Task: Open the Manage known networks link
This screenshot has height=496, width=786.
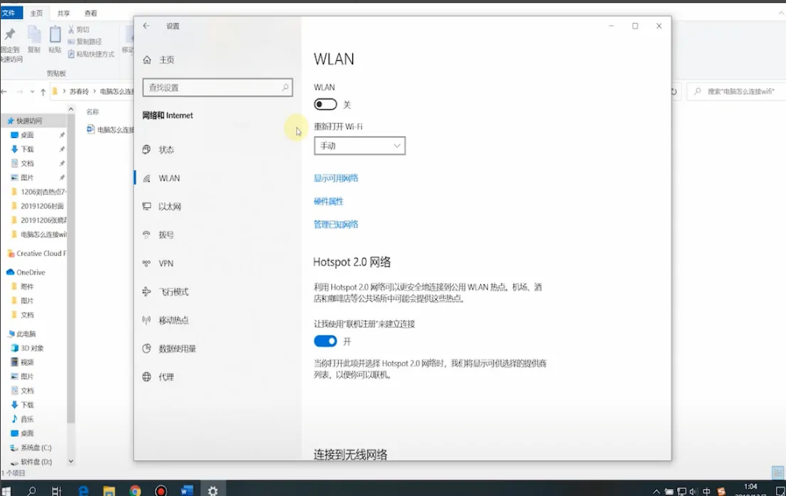Action: [336, 225]
